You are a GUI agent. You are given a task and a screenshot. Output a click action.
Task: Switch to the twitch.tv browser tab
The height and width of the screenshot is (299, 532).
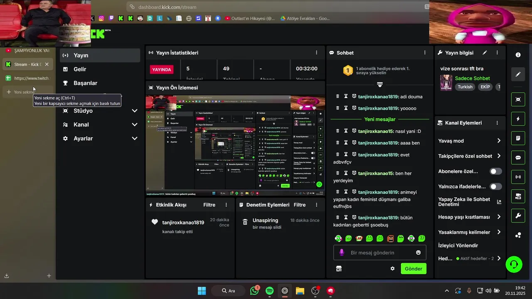pyautogui.click(x=27, y=78)
